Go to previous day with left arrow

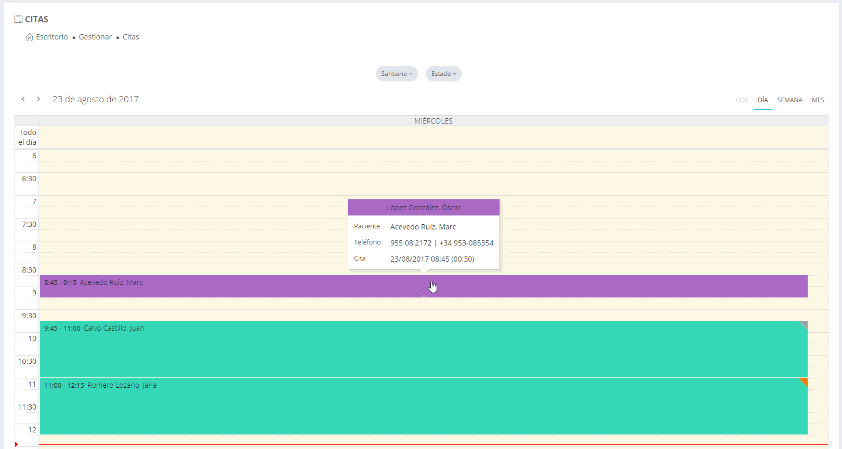(x=23, y=99)
